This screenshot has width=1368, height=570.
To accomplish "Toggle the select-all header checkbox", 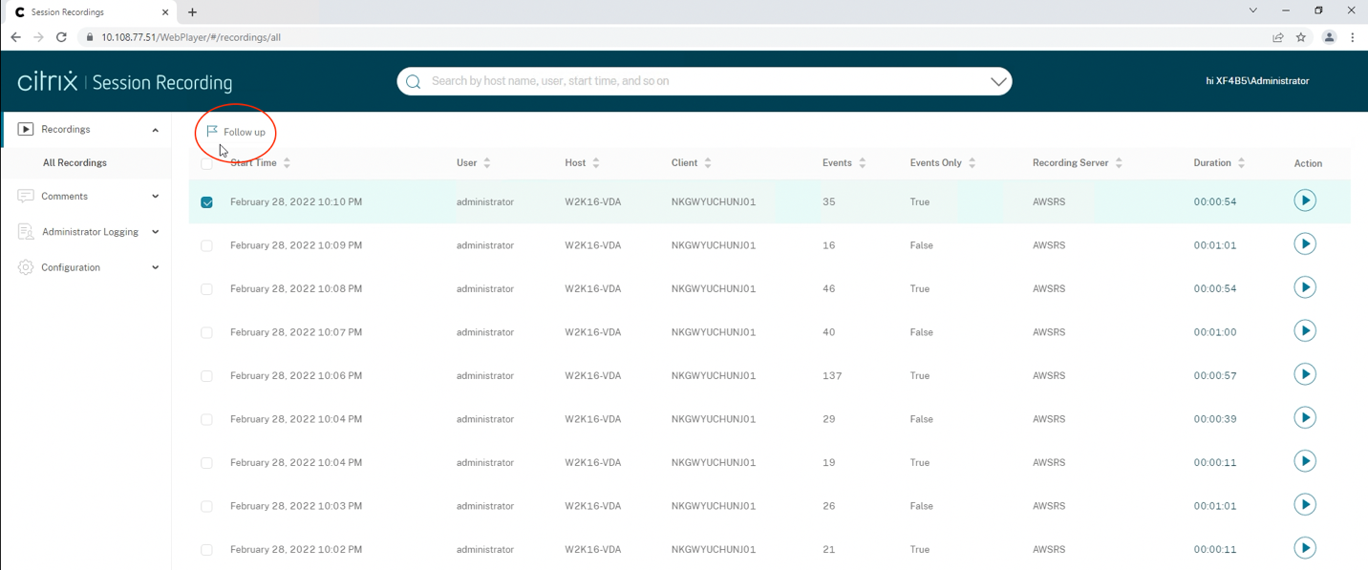I will (206, 163).
